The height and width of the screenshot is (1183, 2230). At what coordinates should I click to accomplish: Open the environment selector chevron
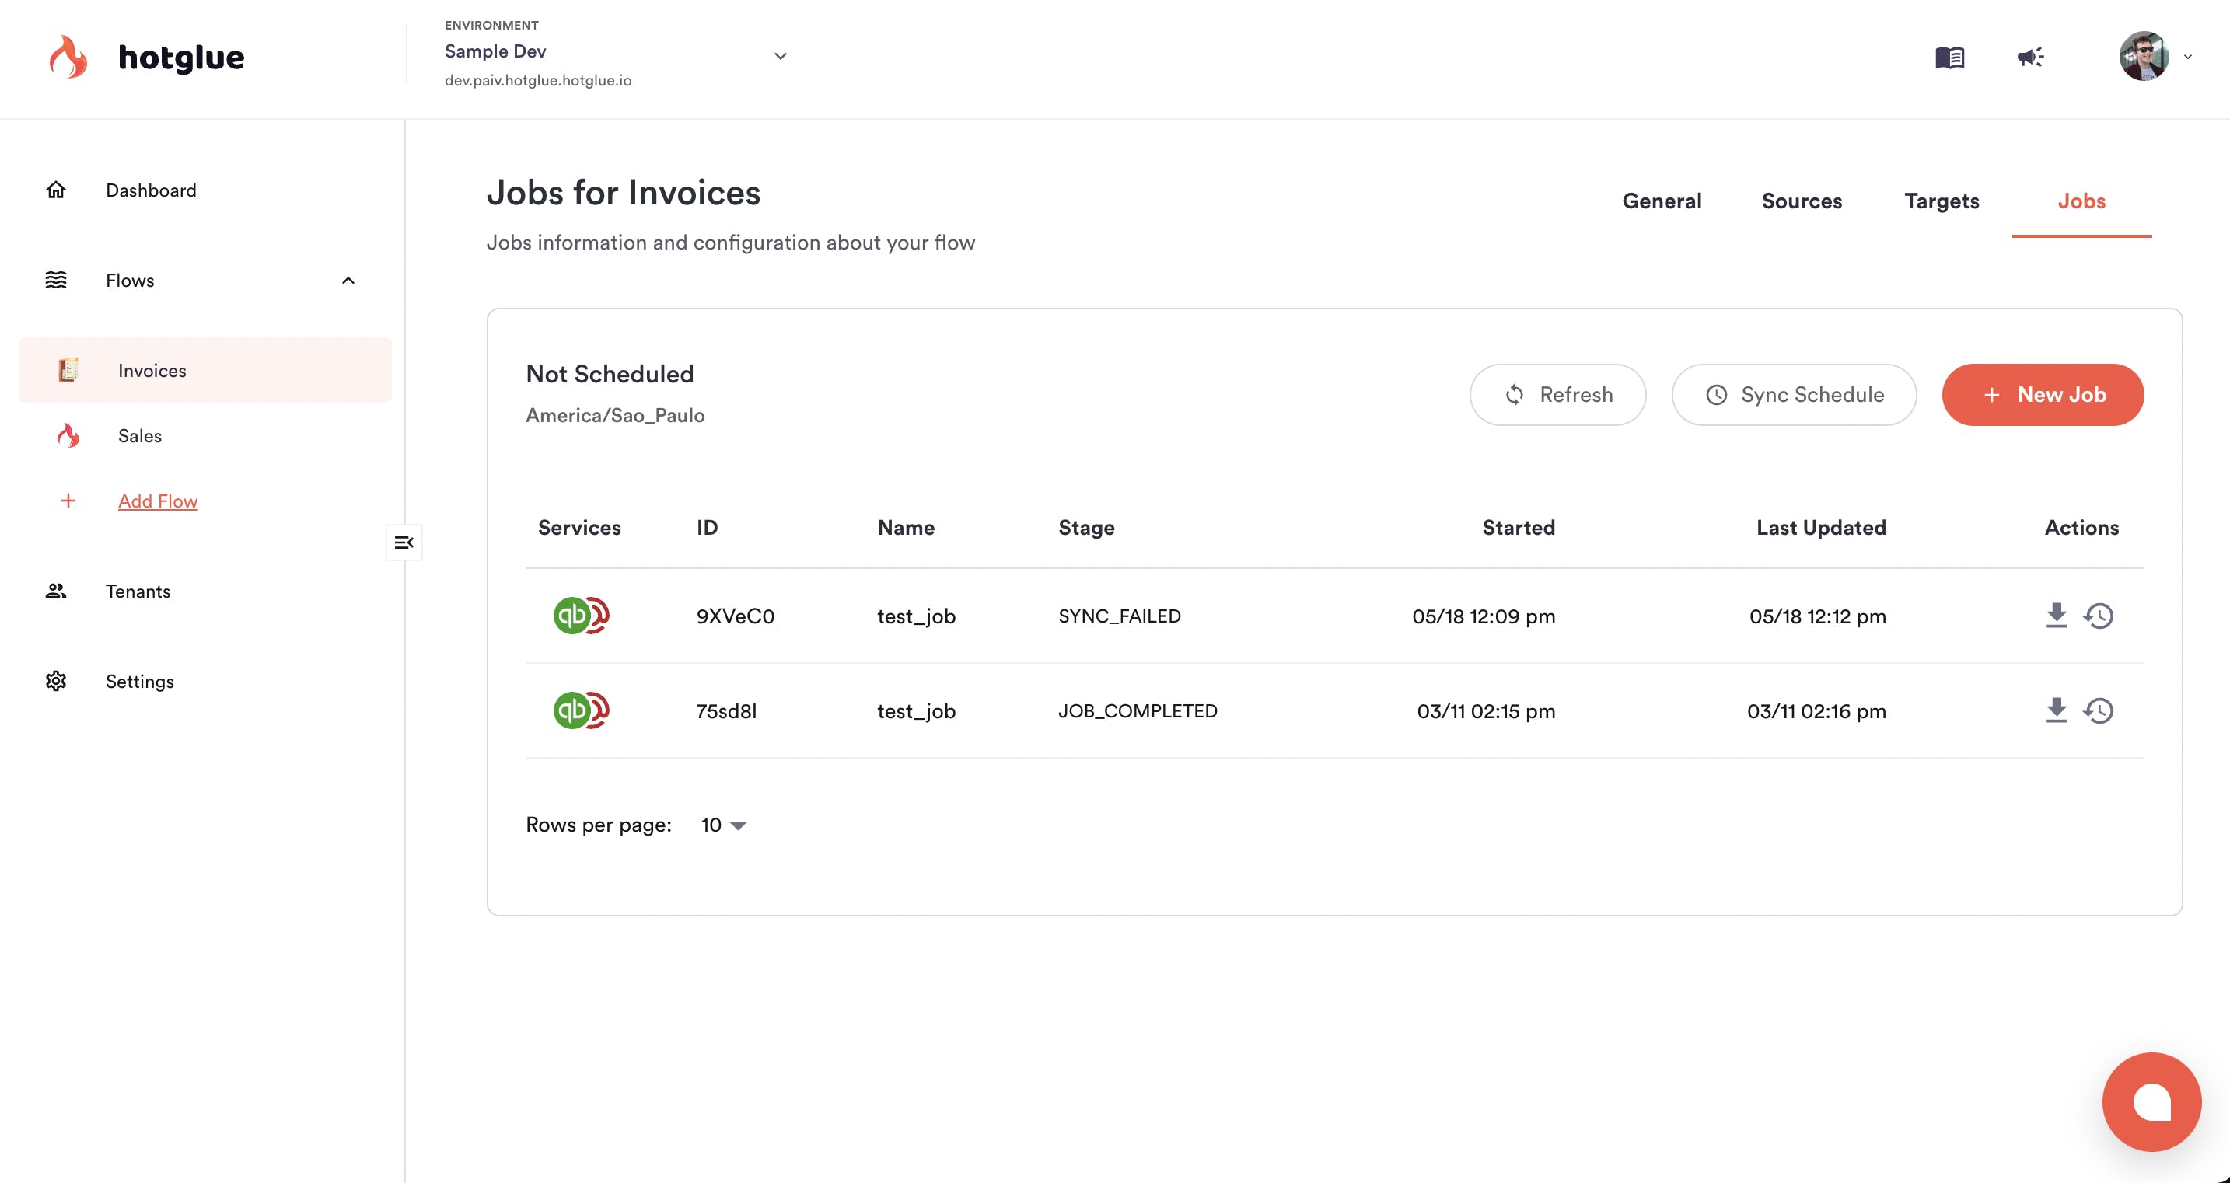[x=780, y=56]
